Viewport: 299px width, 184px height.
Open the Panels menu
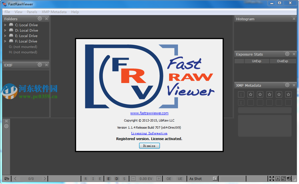32,12
